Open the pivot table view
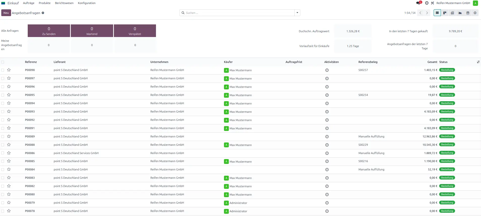The width and height of the screenshot is (481, 216). click(x=452, y=13)
